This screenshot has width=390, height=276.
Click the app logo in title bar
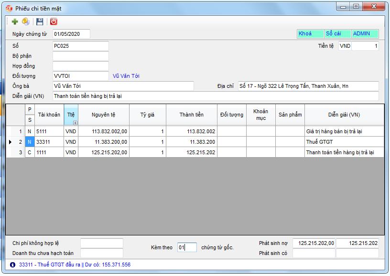(x=9, y=8)
